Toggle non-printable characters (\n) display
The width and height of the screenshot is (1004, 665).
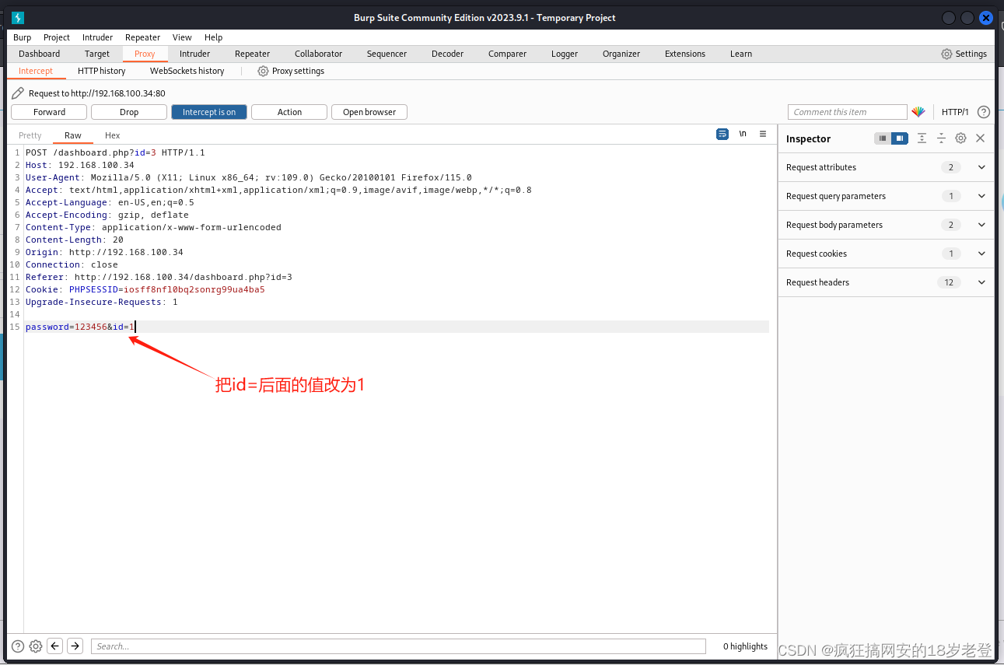(743, 134)
